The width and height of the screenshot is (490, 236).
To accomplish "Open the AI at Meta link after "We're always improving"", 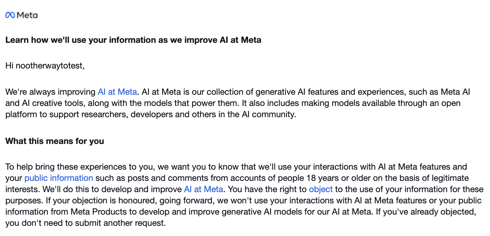I will (117, 92).
